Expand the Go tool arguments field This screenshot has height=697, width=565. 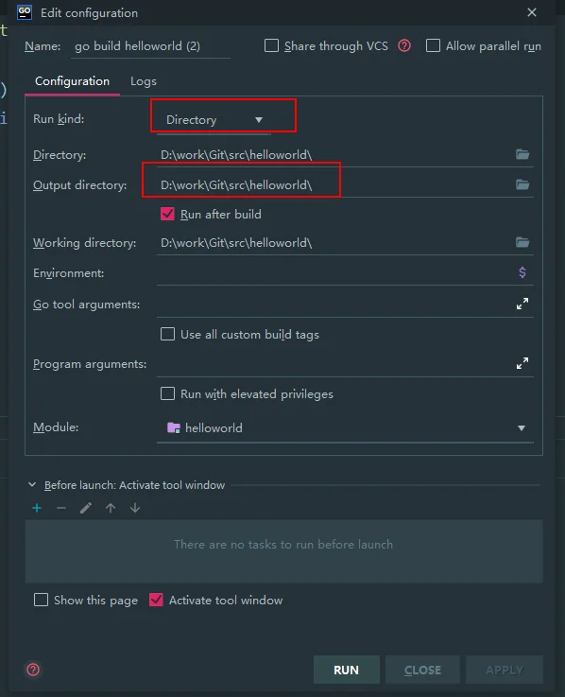pos(522,304)
